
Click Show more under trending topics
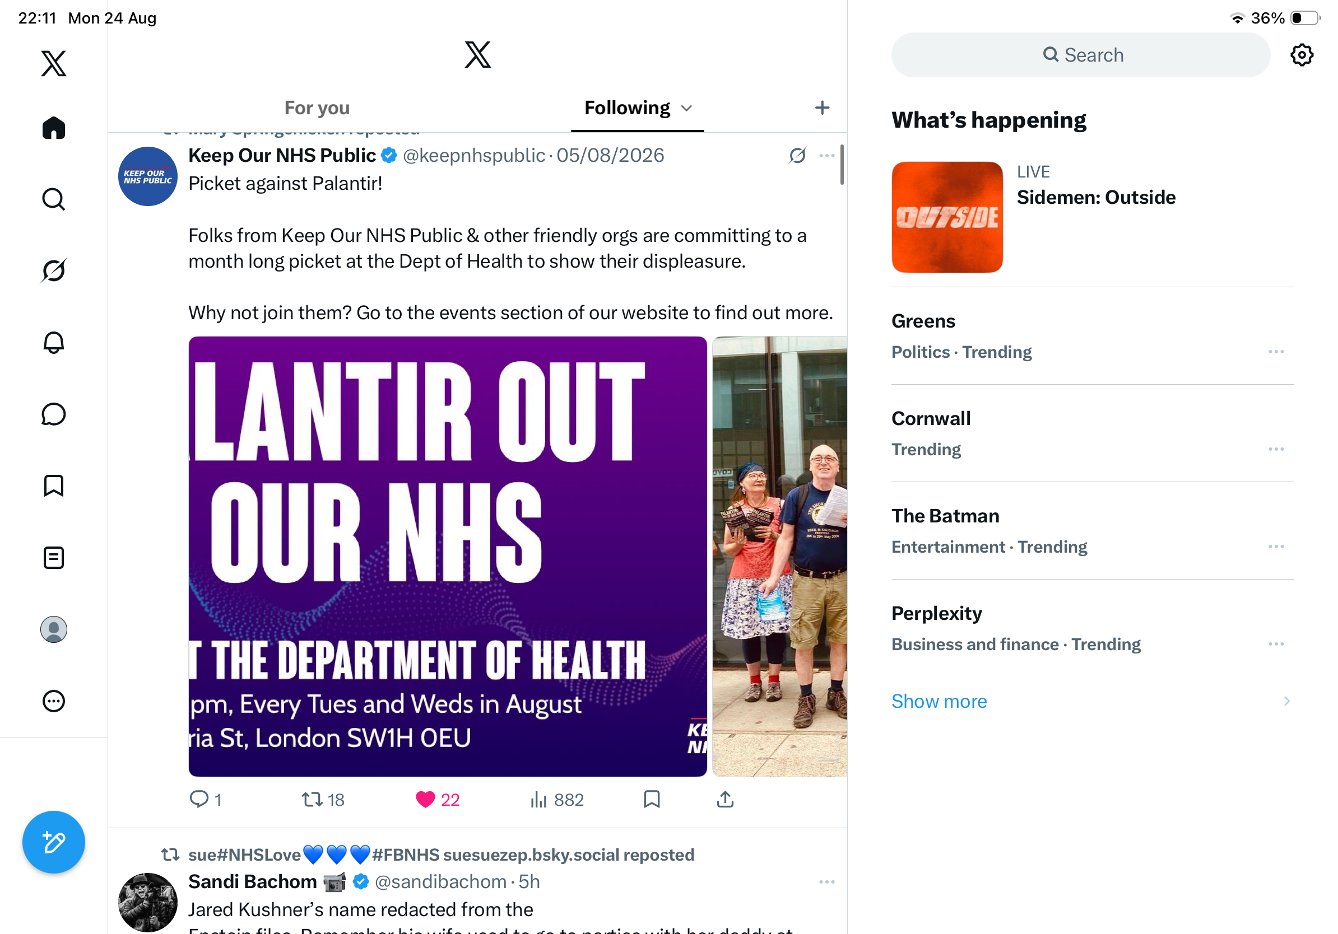click(x=939, y=700)
